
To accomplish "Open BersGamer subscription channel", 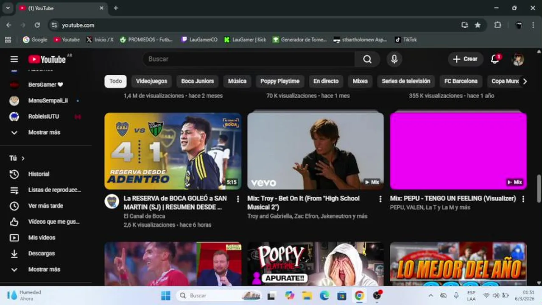I will pyautogui.click(x=45, y=85).
